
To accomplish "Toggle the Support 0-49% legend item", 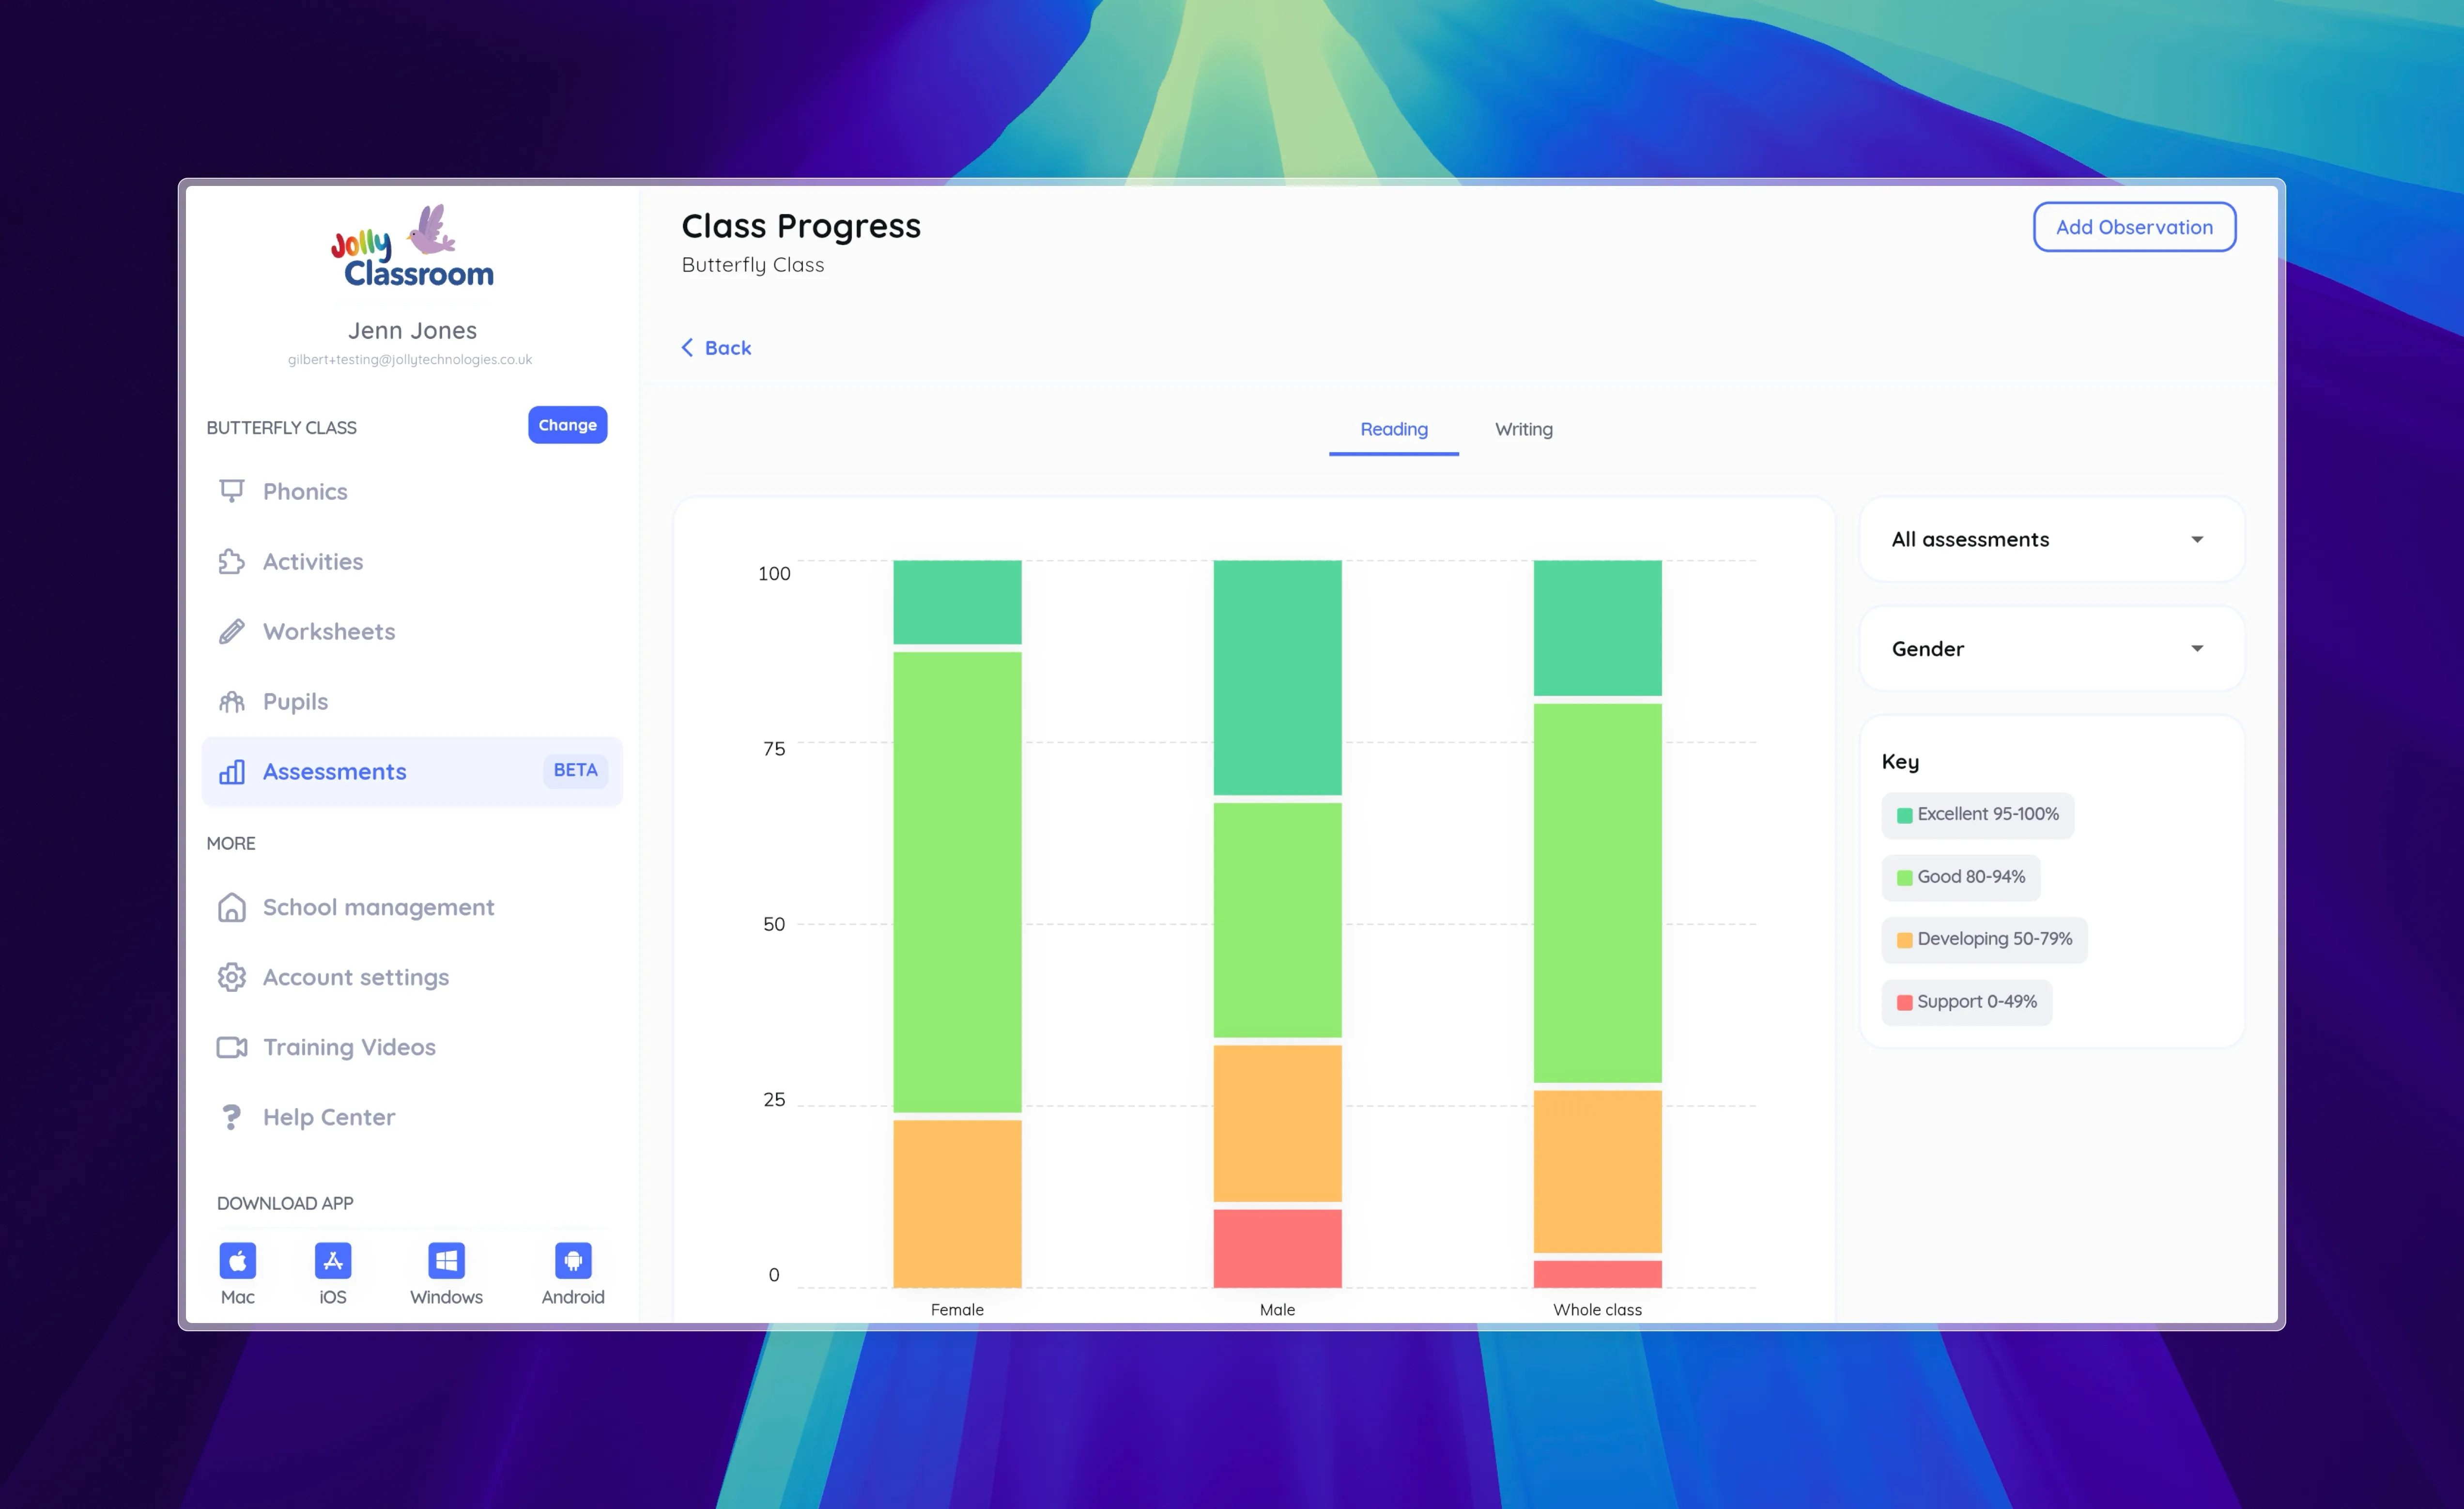I will 1966,1002.
